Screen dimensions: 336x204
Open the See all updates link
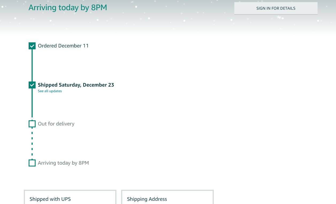coord(50,91)
